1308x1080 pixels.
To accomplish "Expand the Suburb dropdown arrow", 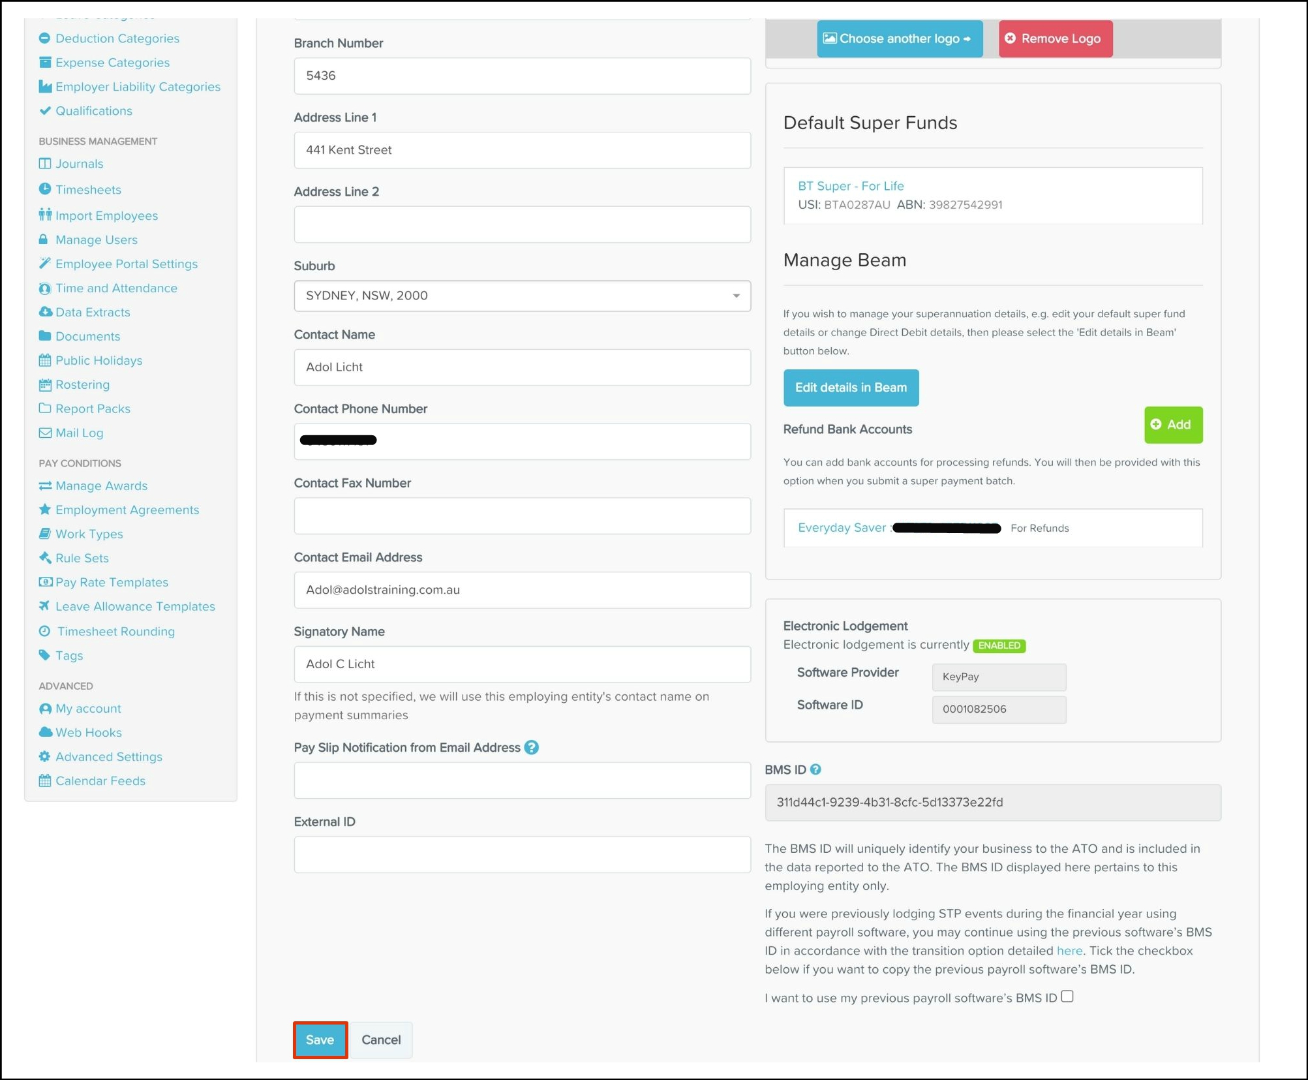I will click(x=736, y=296).
